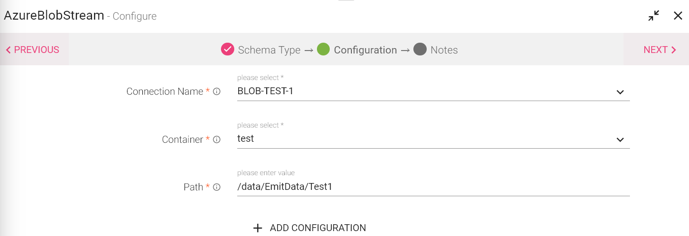Switch to the Schema Type step

[x=269, y=50]
